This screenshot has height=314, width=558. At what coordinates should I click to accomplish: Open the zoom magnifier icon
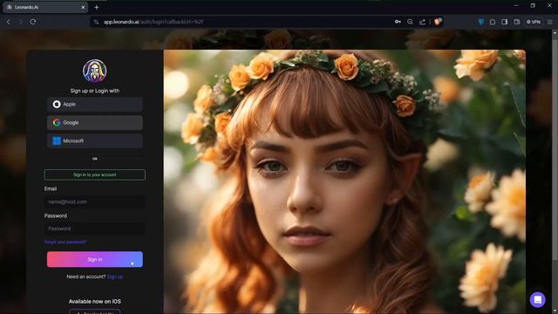(x=410, y=22)
